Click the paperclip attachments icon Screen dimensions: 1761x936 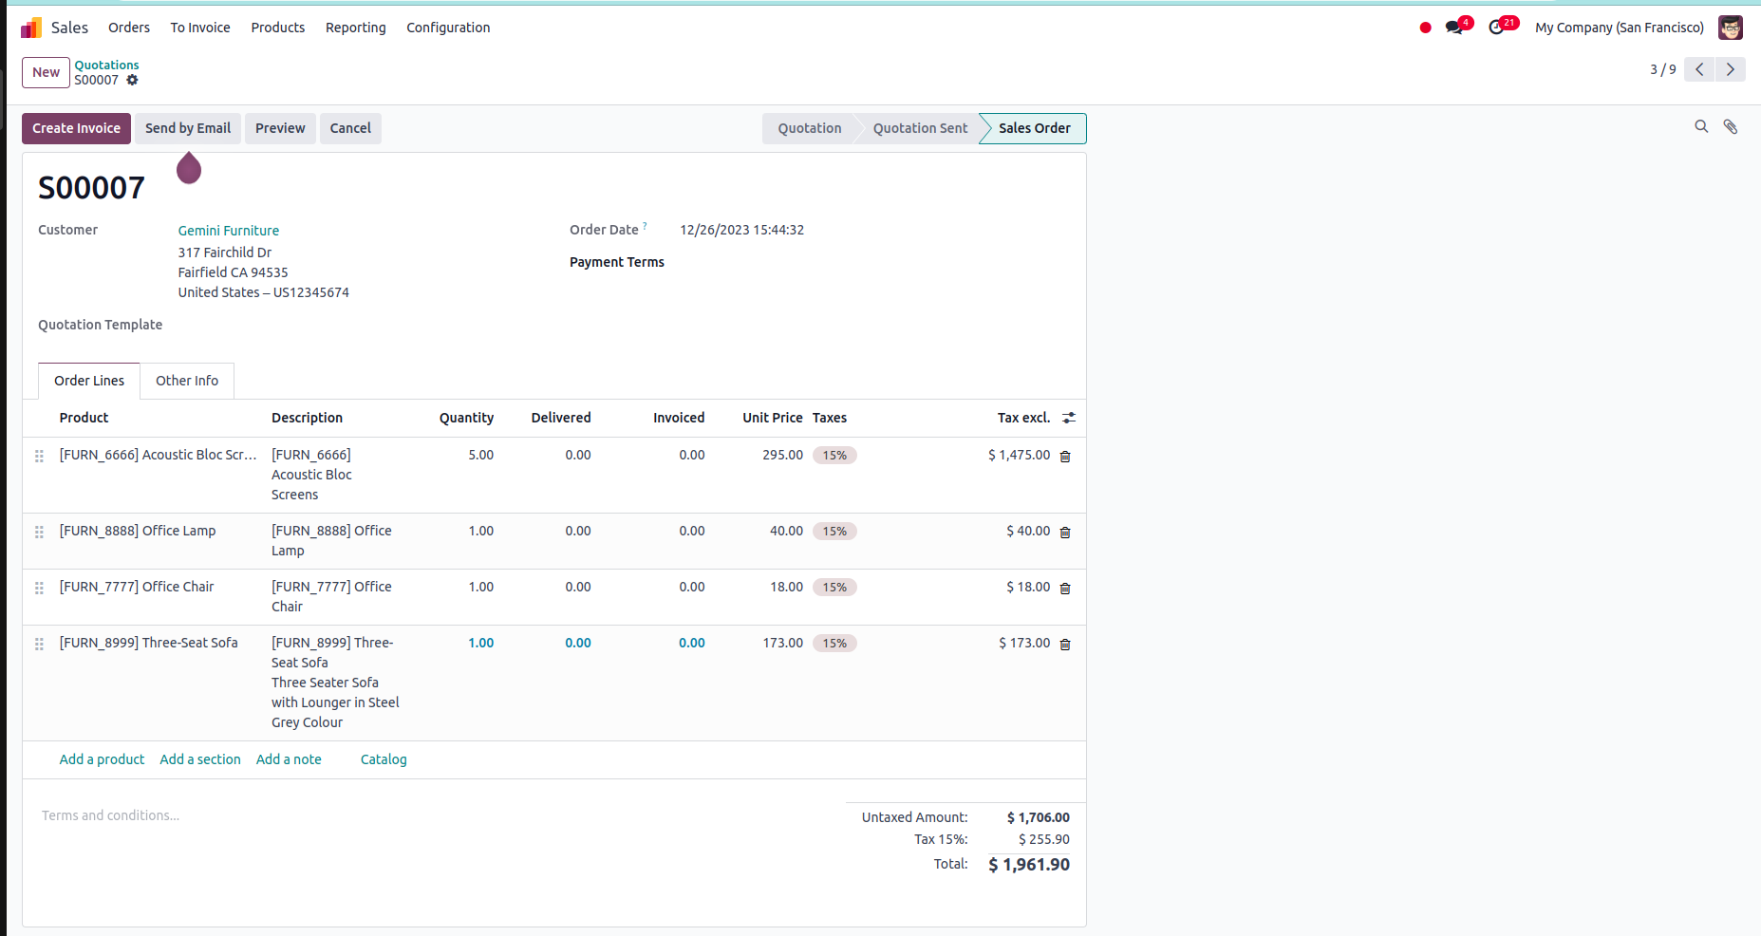tap(1731, 126)
